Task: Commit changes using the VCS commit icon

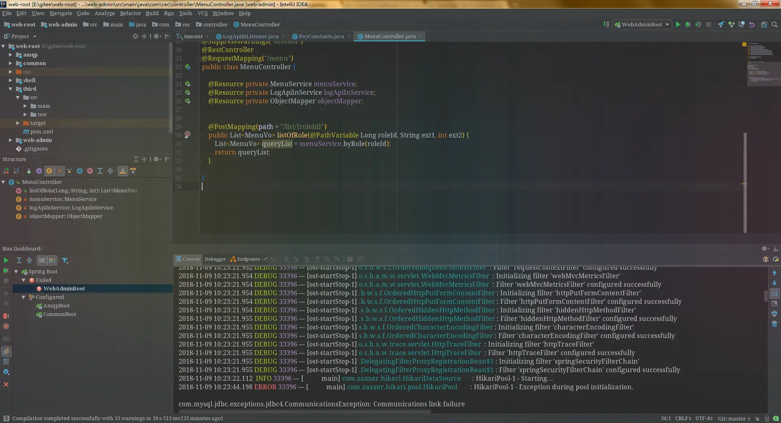Action: (x=731, y=24)
